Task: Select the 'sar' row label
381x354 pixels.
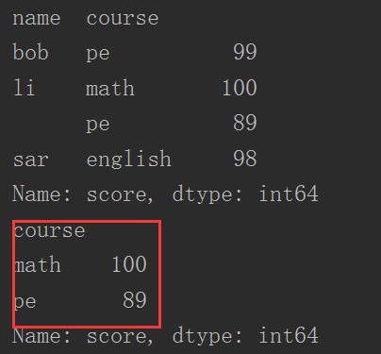Action: (30, 160)
